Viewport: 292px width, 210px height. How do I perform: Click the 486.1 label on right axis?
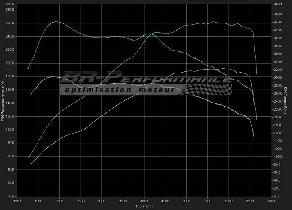coord(278,4)
